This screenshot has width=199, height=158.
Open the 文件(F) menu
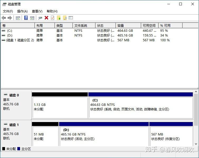coord(8,11)
